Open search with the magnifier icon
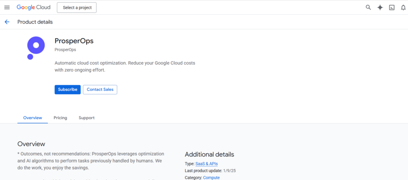 (x=368, y=8)
